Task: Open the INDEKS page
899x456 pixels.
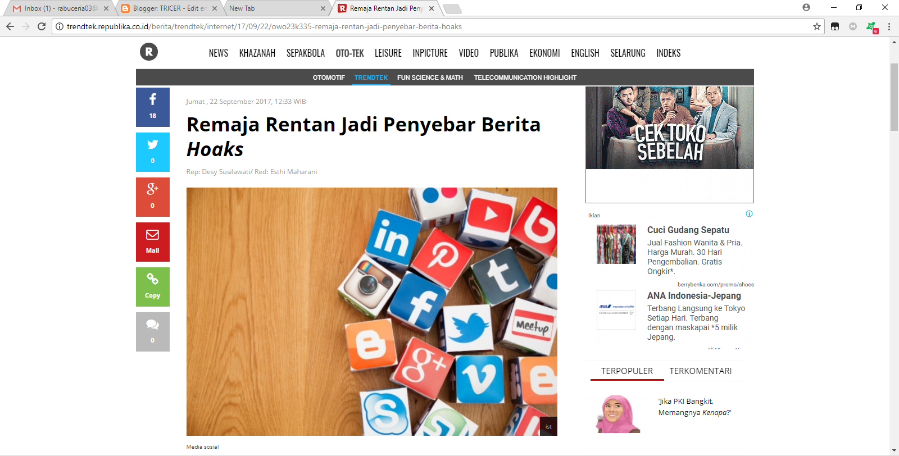Action: coord(669,53)
